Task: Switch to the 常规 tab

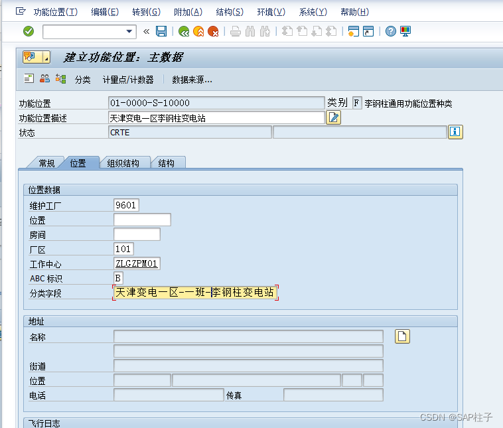Action: click(x=46, y=163)
